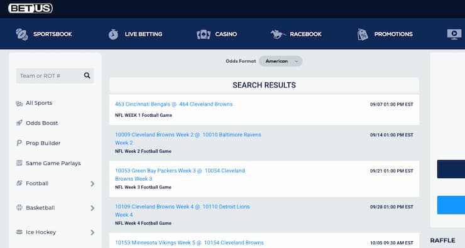The width and height of the screenshot is (465, 248).
Task: Click the Promotions tag icon
Action: [363, 35]
